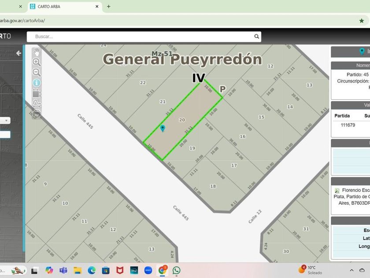Select the measure distance line tool
This screenshot has width=370, height=278.
pyautogui.click(x=37, y=104)
